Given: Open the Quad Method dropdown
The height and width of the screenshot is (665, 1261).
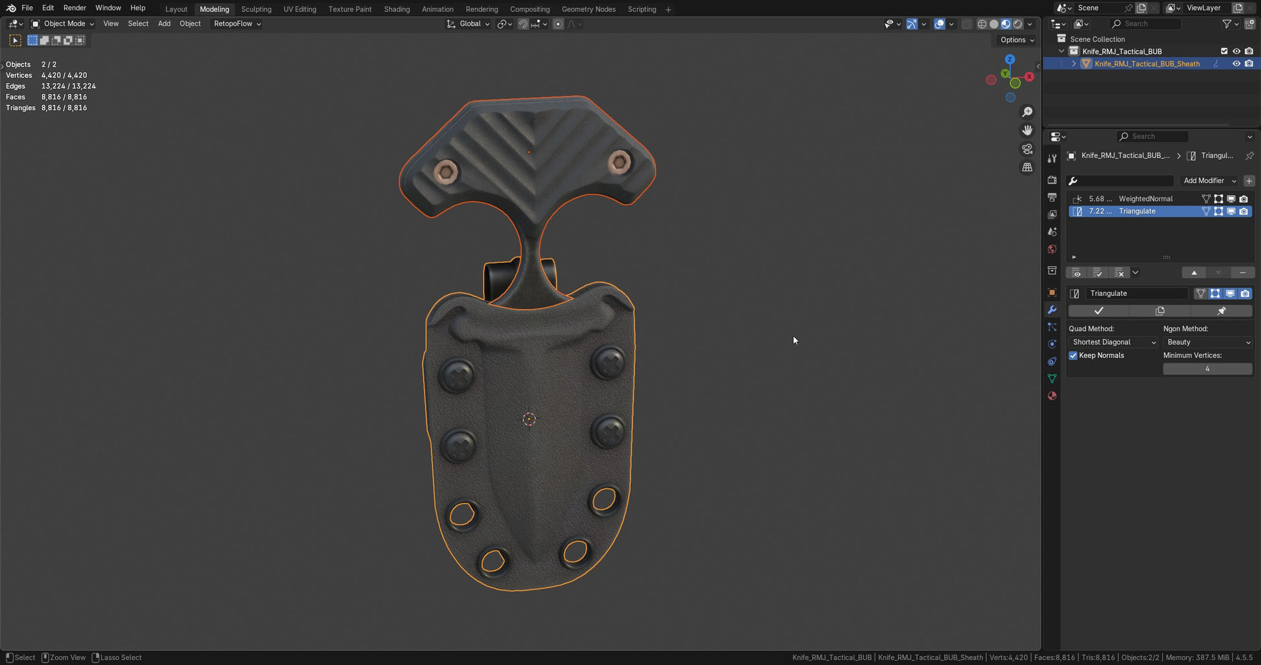Looking at the screenshot, I should tap(1113, 342).
